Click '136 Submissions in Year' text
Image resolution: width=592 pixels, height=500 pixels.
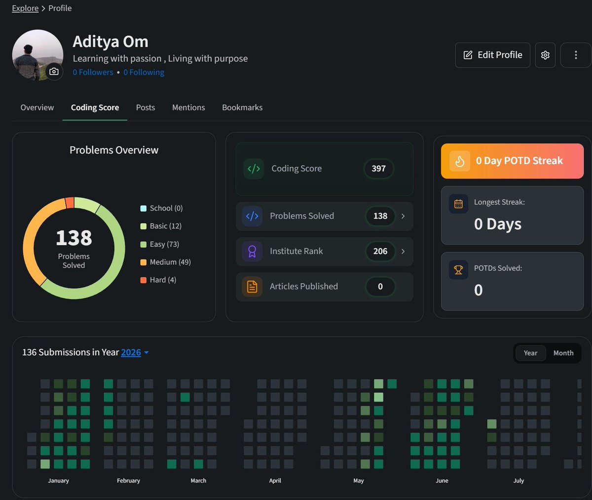pos(71,352)
